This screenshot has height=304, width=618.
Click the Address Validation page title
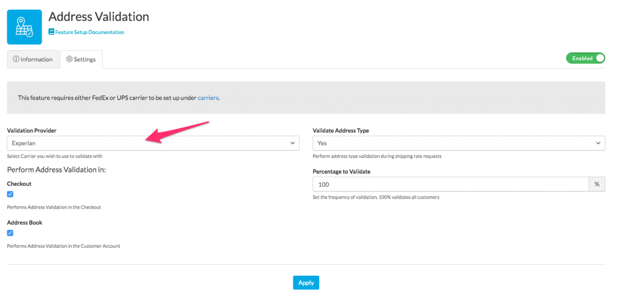click(x=98, y=17)
